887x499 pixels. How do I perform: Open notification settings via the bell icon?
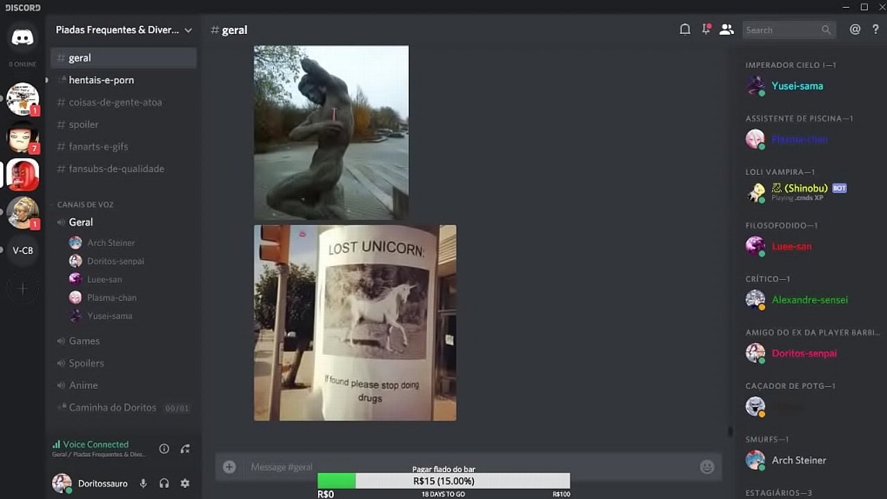coord(685,29)
